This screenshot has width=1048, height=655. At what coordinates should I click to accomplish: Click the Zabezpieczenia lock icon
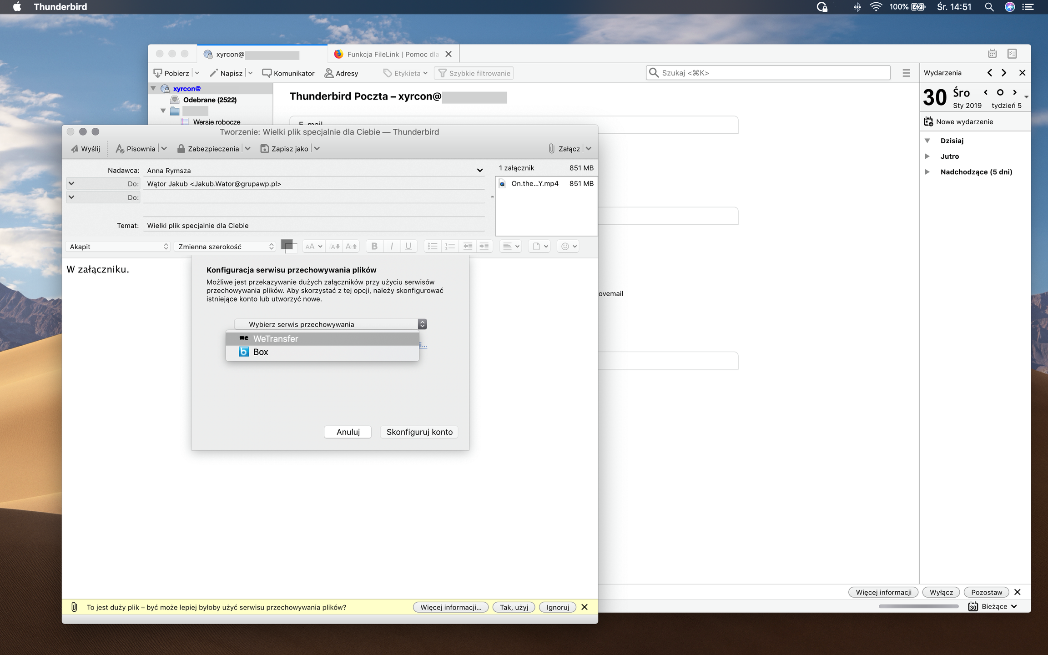click(181, 149)
